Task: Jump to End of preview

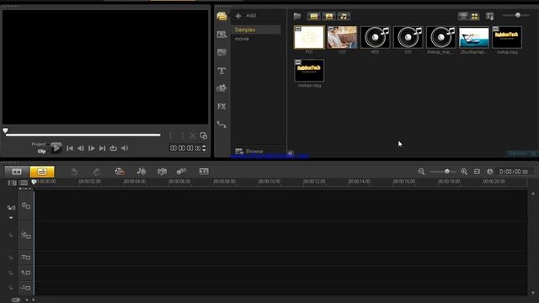Action: point(103,148)
